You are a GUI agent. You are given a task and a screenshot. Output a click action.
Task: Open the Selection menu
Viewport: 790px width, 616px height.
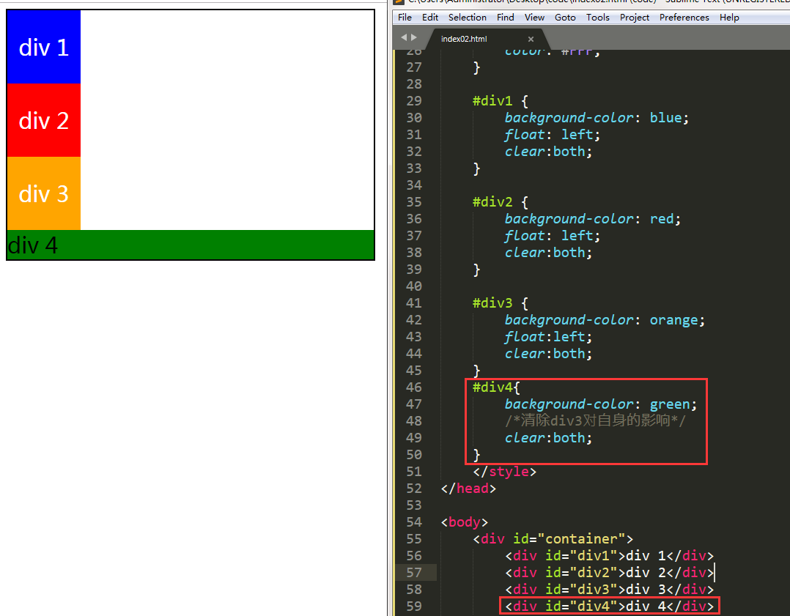[x=467, y=17]
